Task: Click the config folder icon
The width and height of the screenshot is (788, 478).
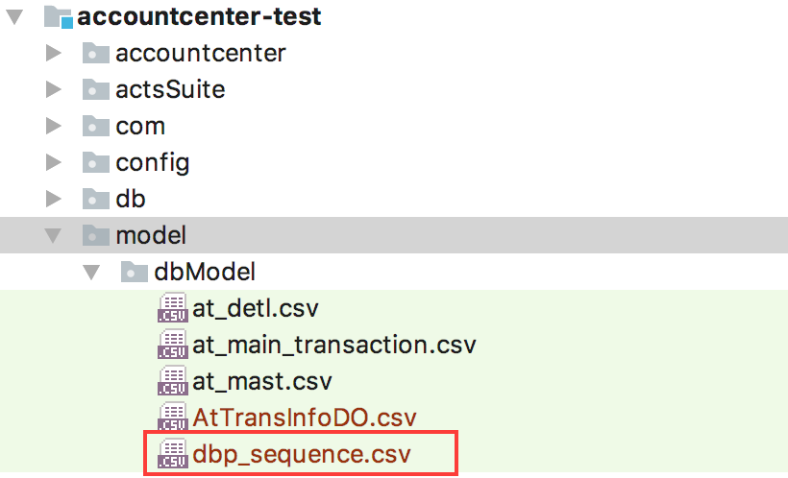Action: click(x=95, y=162)
